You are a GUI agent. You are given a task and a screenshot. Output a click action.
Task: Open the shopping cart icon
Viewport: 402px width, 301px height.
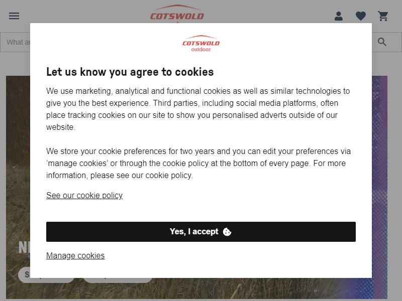click(x=383, y=16)
